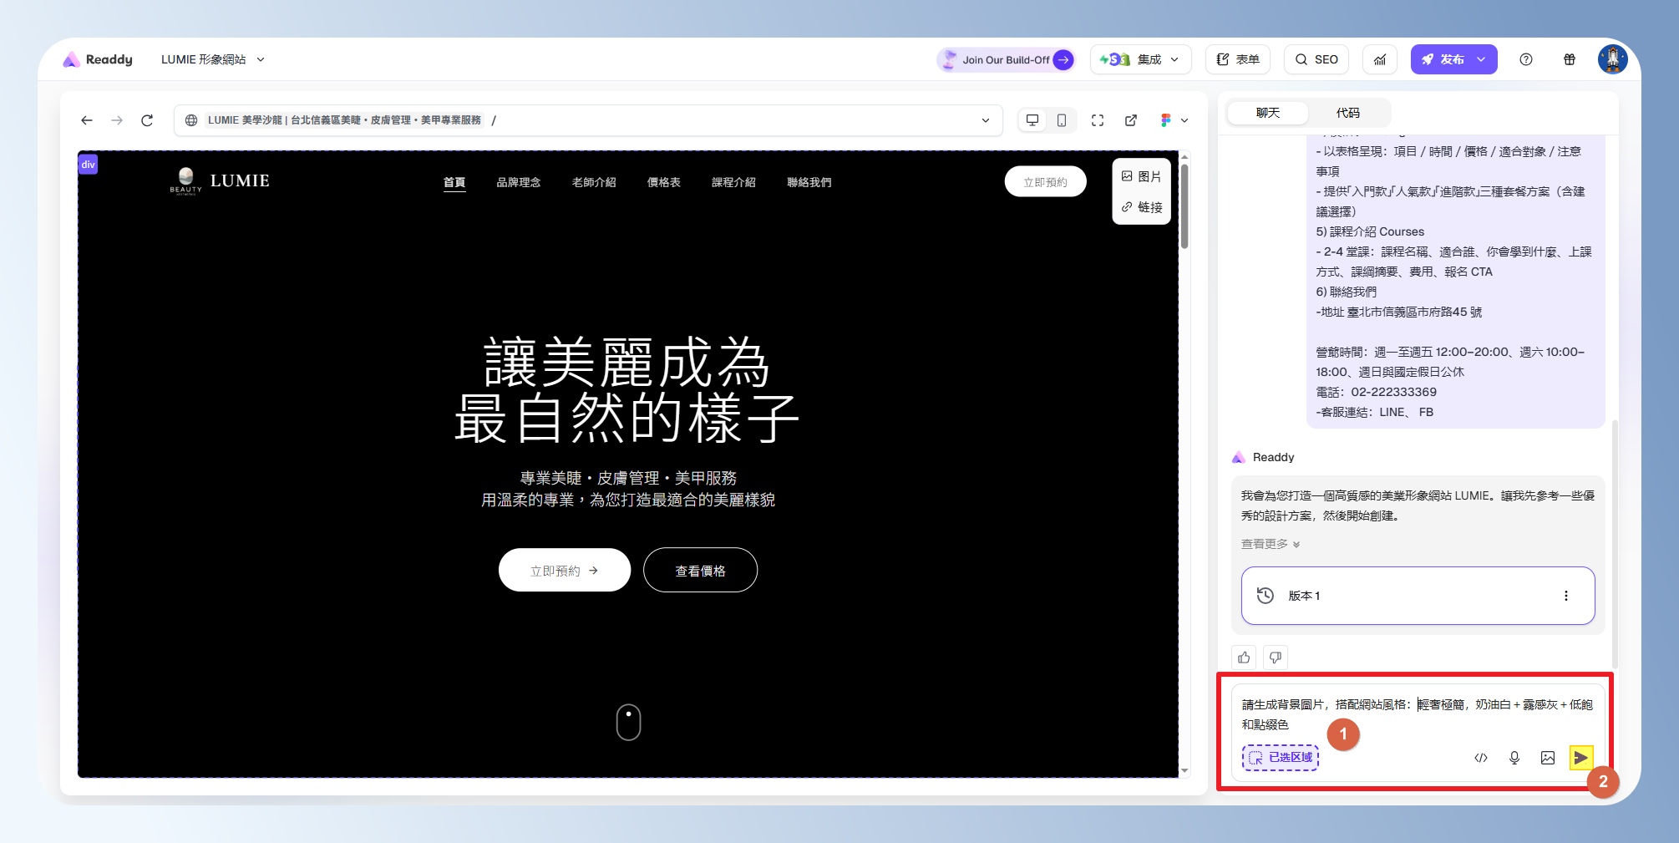Screen dimensions: 1679x843
Task: Click the image upload icon in chat
Action: (1548, 758)
